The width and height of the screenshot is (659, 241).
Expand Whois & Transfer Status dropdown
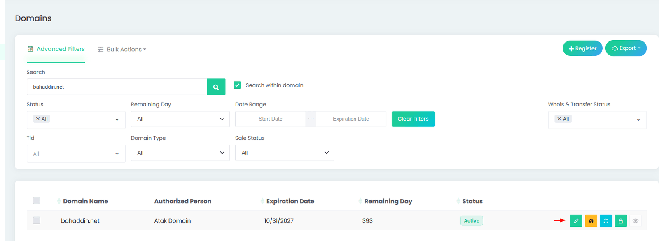(597, 119)
